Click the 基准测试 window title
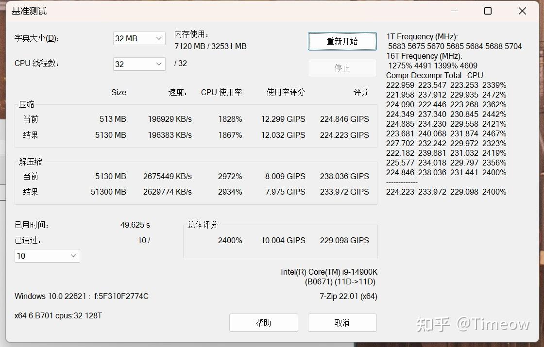Screen dimensions: 544x347 29,11
